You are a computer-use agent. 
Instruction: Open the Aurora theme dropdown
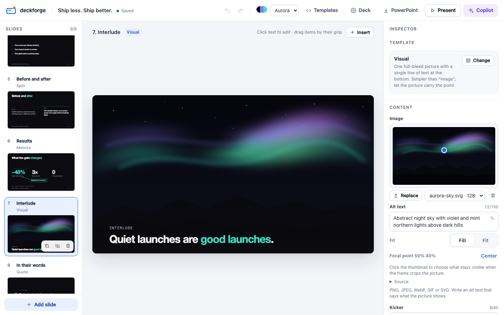point(284,10)
